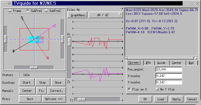Click the close window X icon
This screenshot has height=105, width=201.
point(197,3)
